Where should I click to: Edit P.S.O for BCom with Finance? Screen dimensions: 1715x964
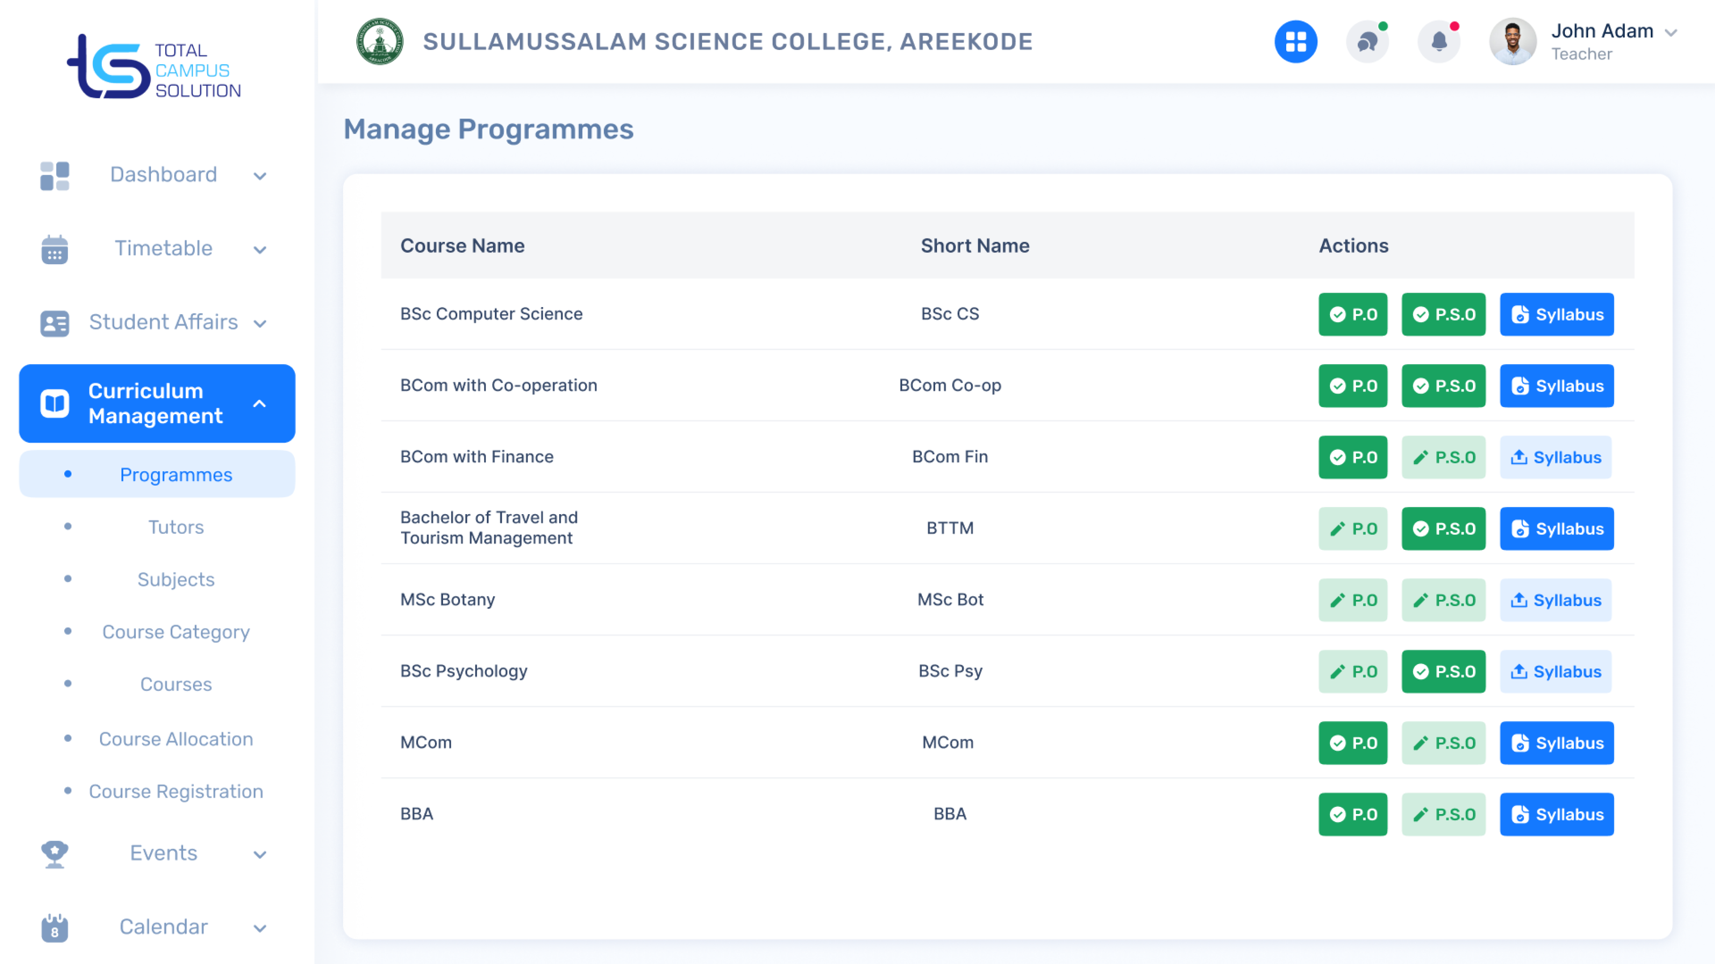(1443, 457)
